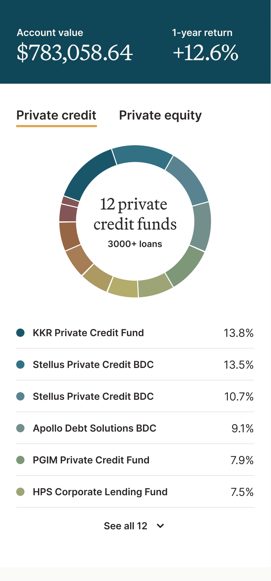Expand the chevron next to See all 12
The image size is (271, 581).
pos(160,526)
